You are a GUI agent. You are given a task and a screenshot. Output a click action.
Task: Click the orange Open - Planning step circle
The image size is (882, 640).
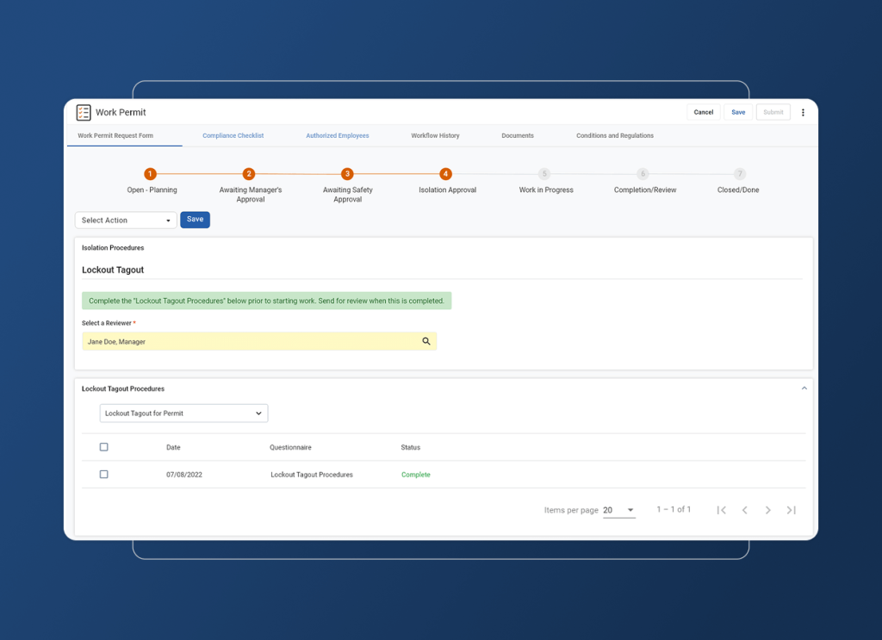coord(151,173)
